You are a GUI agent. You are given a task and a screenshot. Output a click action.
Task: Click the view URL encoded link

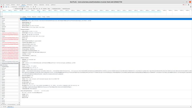click(x=45, y=91)
